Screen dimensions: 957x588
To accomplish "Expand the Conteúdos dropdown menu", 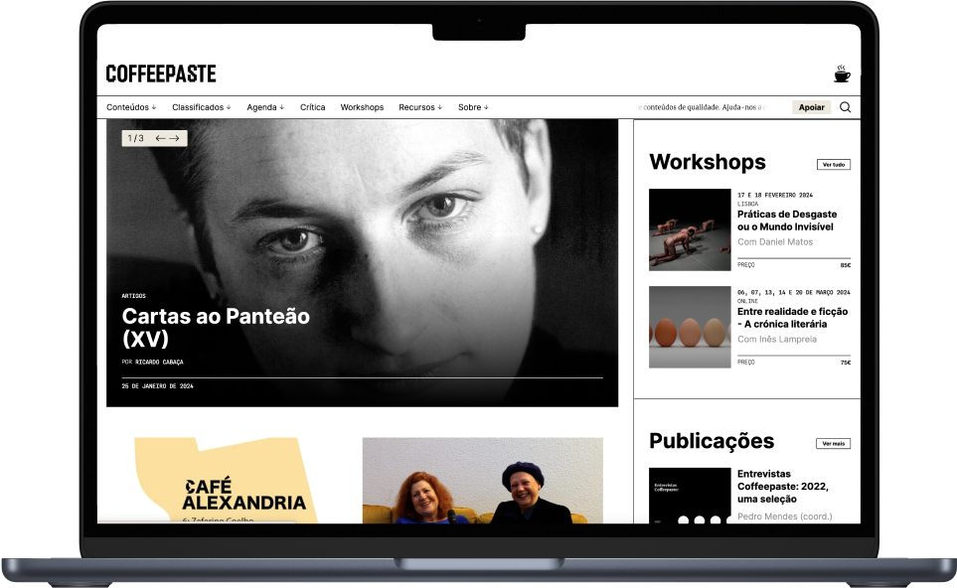I will pos(130,107).
